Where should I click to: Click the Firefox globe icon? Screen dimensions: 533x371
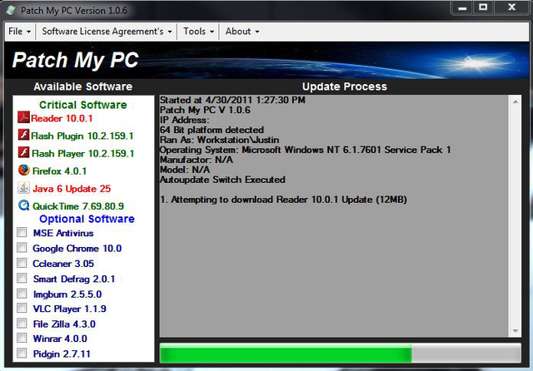[x=23, y=170]
